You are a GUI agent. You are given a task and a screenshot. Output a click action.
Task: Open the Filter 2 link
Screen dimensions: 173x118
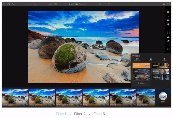coord(80,114)
